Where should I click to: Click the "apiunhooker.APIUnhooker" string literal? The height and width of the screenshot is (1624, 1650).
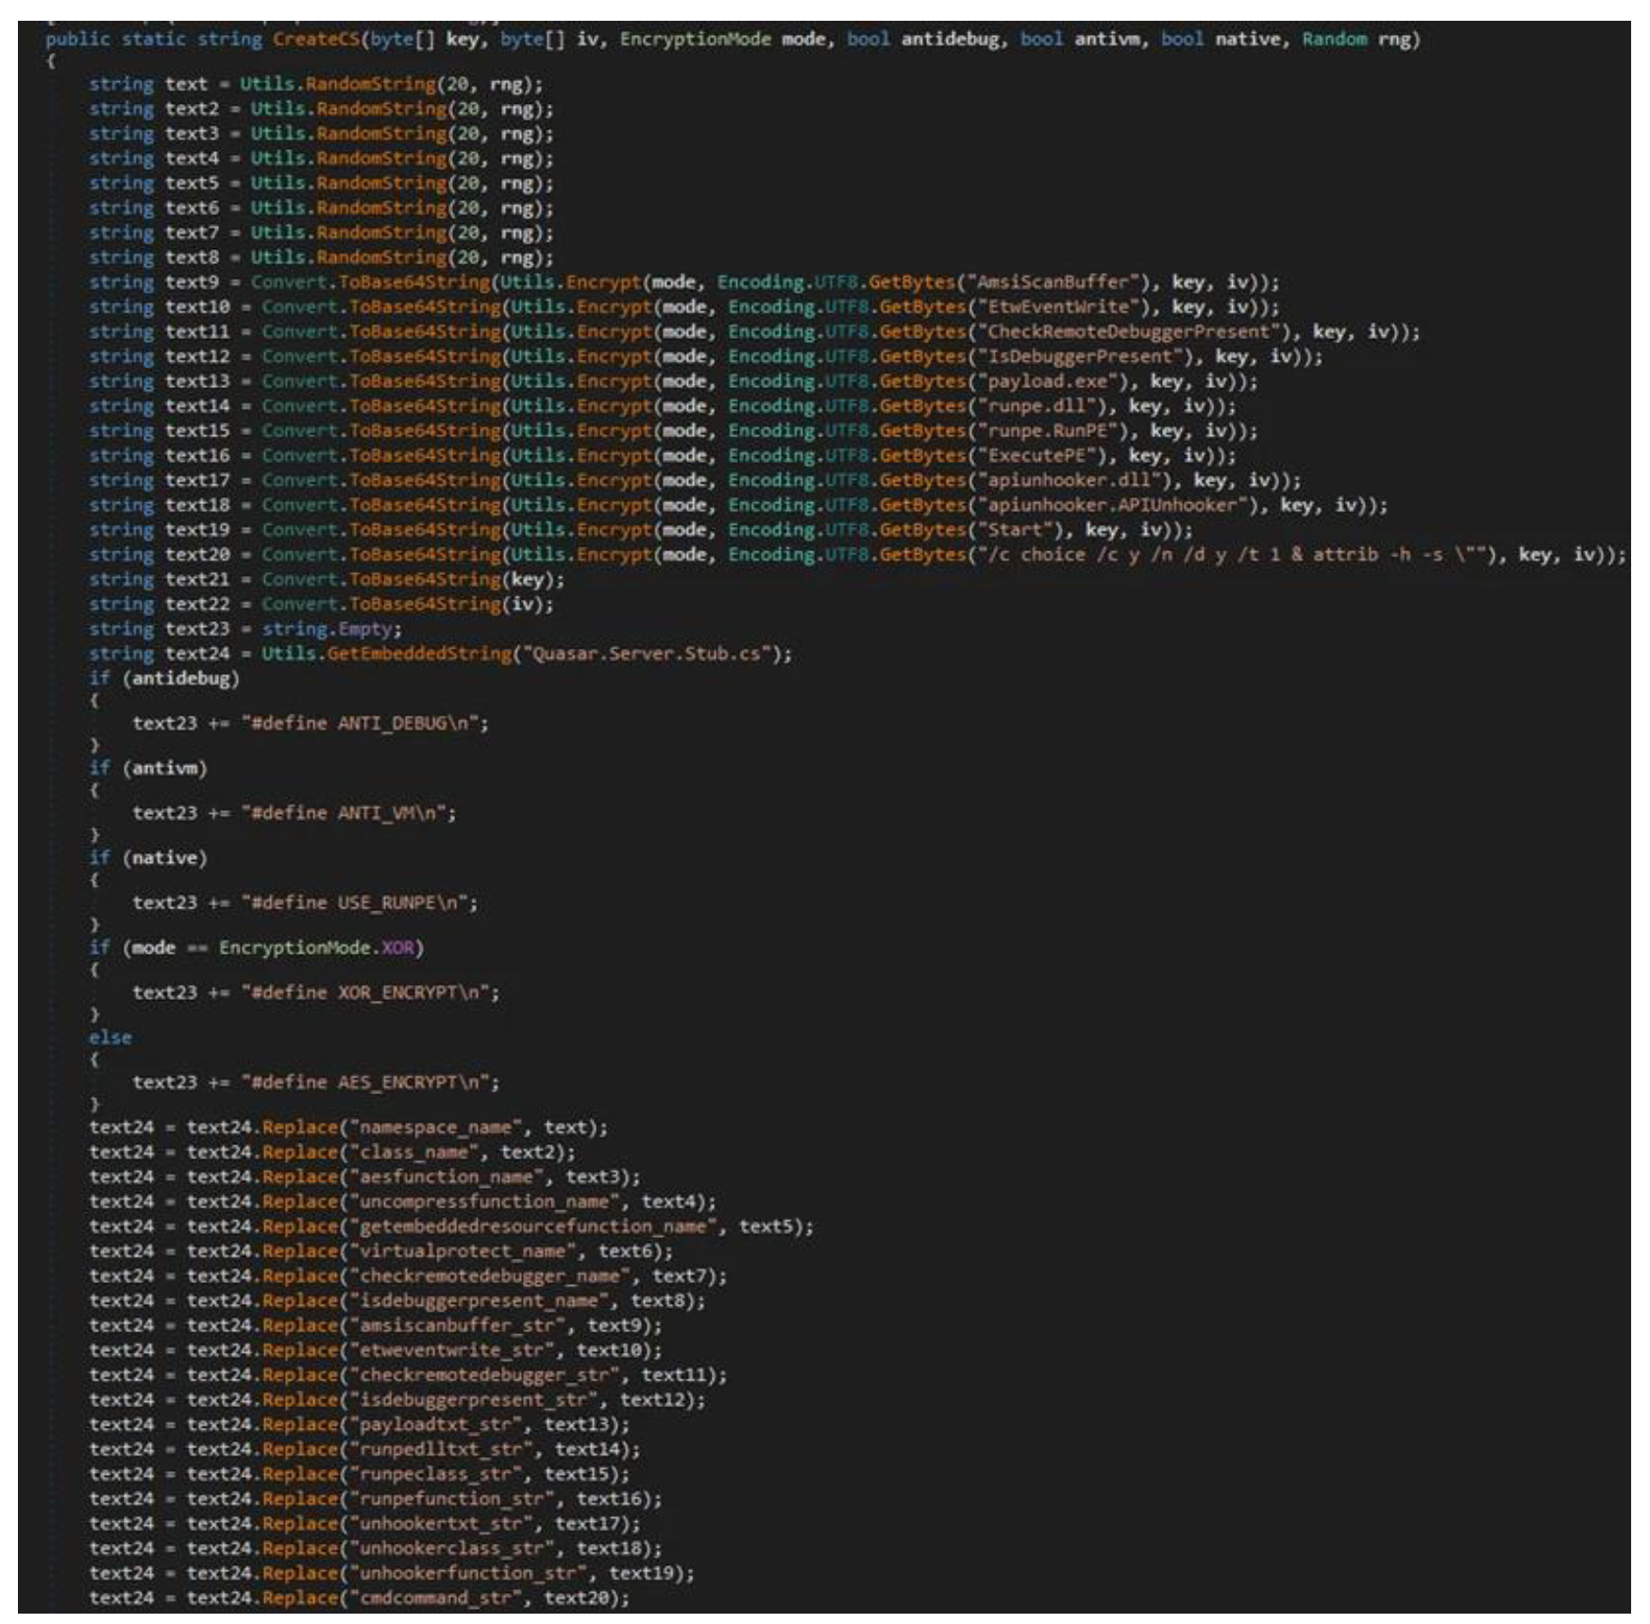(x=1112, y=505)
